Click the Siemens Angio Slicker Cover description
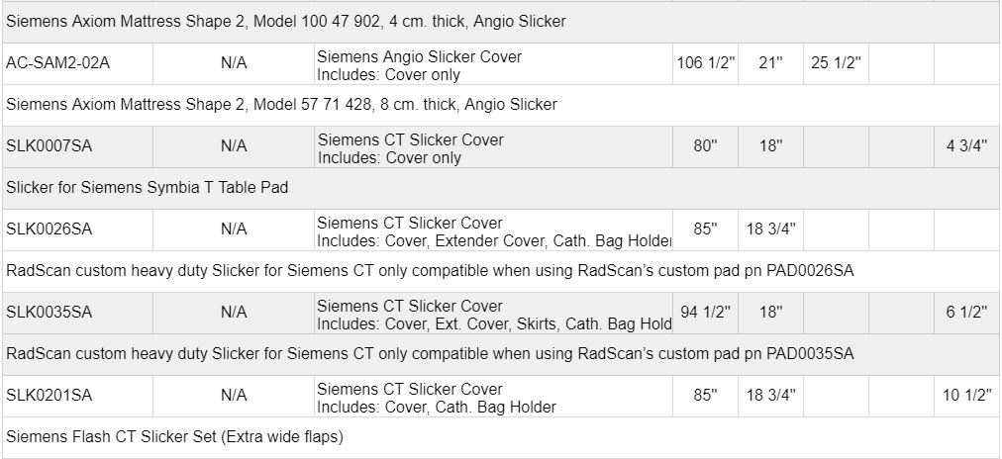The width and height of the screenshot is (1002, 459). tap(418, 57)
